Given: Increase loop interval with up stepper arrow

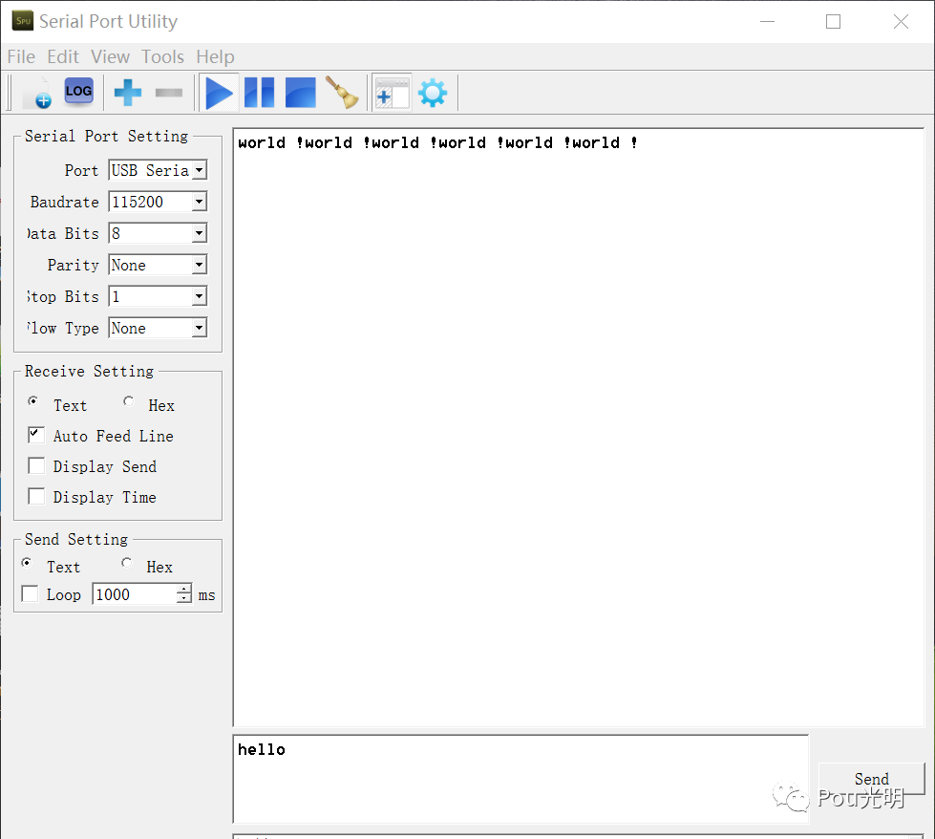Looking at the screenshot, I should coord(184,589).
